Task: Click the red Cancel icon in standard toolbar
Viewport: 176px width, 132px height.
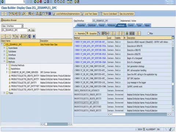Action: [x=41, y=1]
